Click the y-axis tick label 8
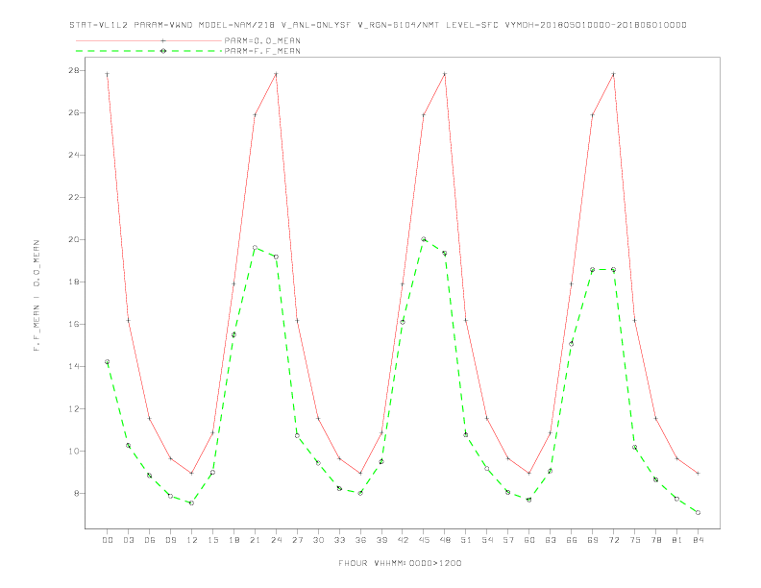 77,494
